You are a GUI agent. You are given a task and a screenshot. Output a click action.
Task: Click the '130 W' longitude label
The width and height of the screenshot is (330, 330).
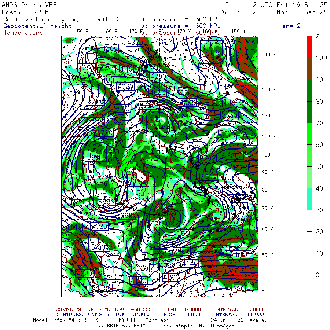coord(268,89)
